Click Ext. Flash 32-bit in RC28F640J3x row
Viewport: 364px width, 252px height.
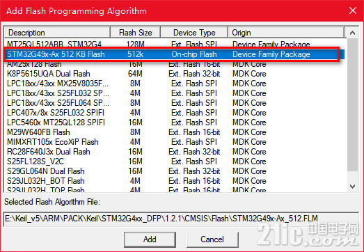[x=194, y=152]
